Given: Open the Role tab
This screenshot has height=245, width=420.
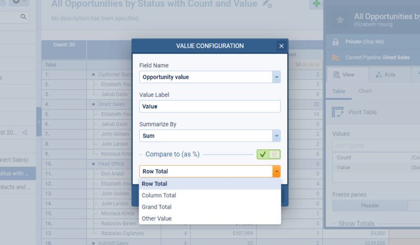Looking at the screenshot, I should (x=390, y=75).
